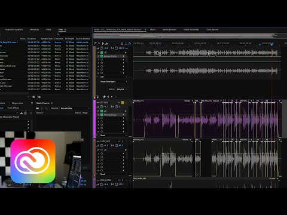This screenshot has height=215, width=287.
Task: Expand the Show Envelopes option
Action: click(114, 82)
